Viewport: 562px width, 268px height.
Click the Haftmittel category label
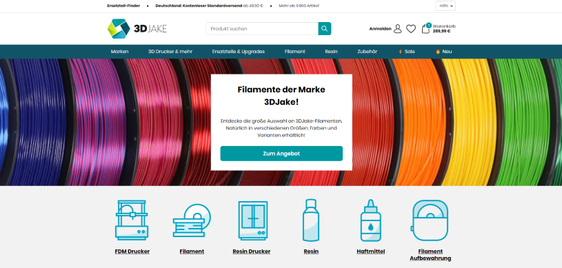(371, 251)
